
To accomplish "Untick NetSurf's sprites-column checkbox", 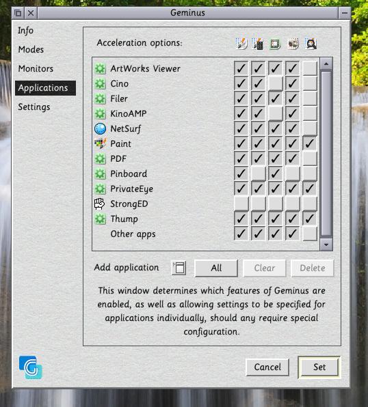I will [292, 128].
